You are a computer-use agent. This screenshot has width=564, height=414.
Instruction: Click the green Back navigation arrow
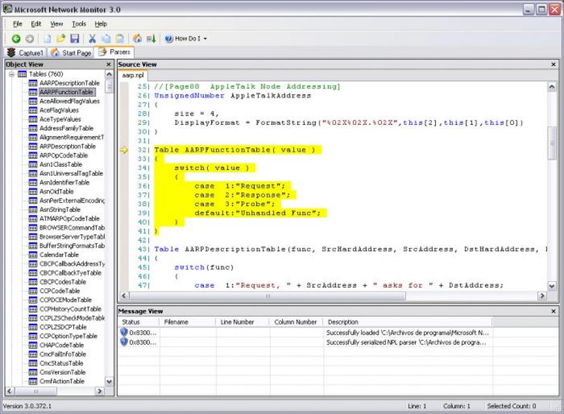(x=16, y=39)
